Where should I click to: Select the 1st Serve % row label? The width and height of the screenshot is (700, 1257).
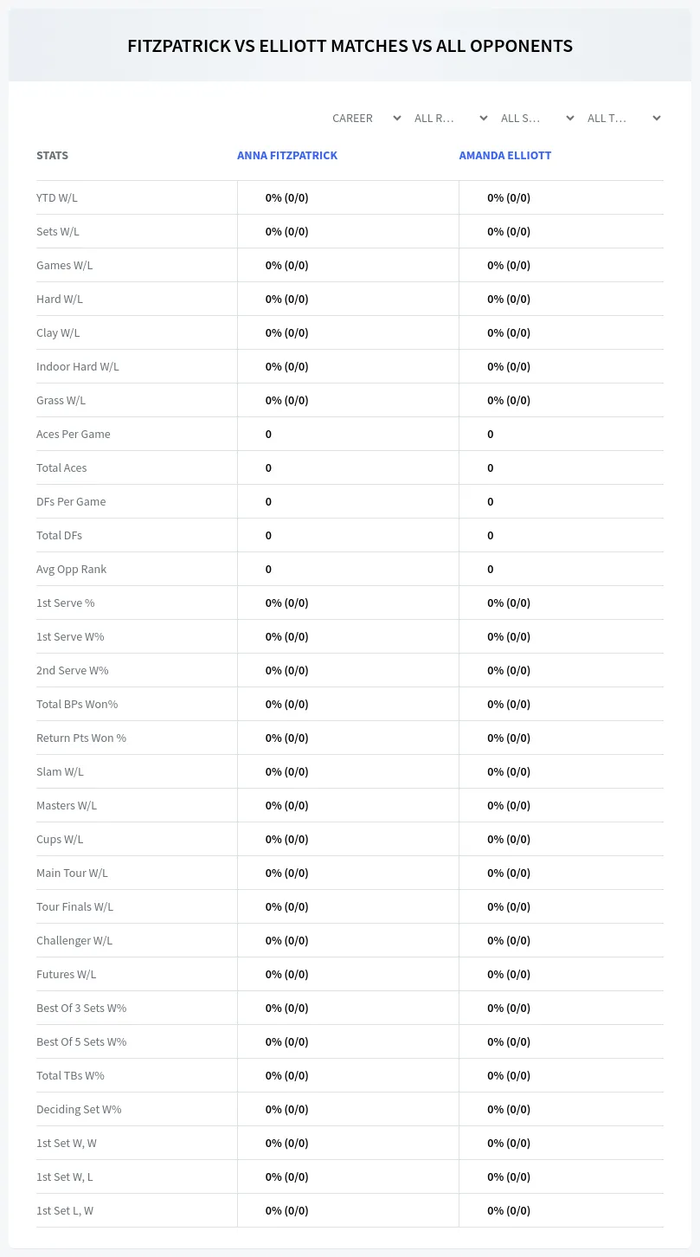[66, 603]
